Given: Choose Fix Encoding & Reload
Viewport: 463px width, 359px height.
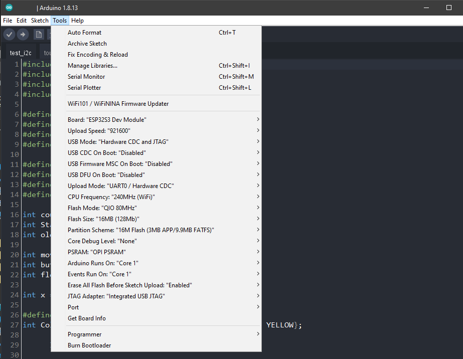Looking at the screenshot, I should tap(156, 55).
